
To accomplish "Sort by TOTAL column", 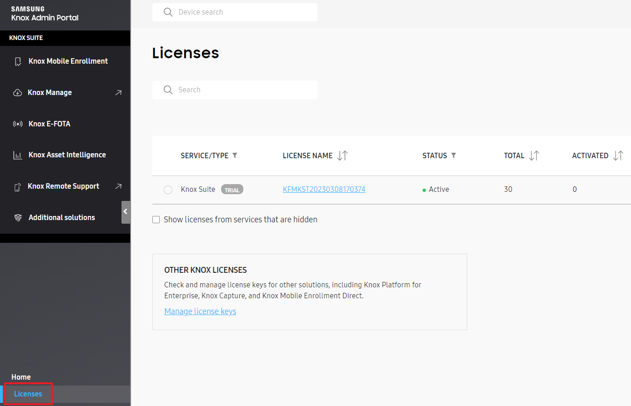I will 534,155.
